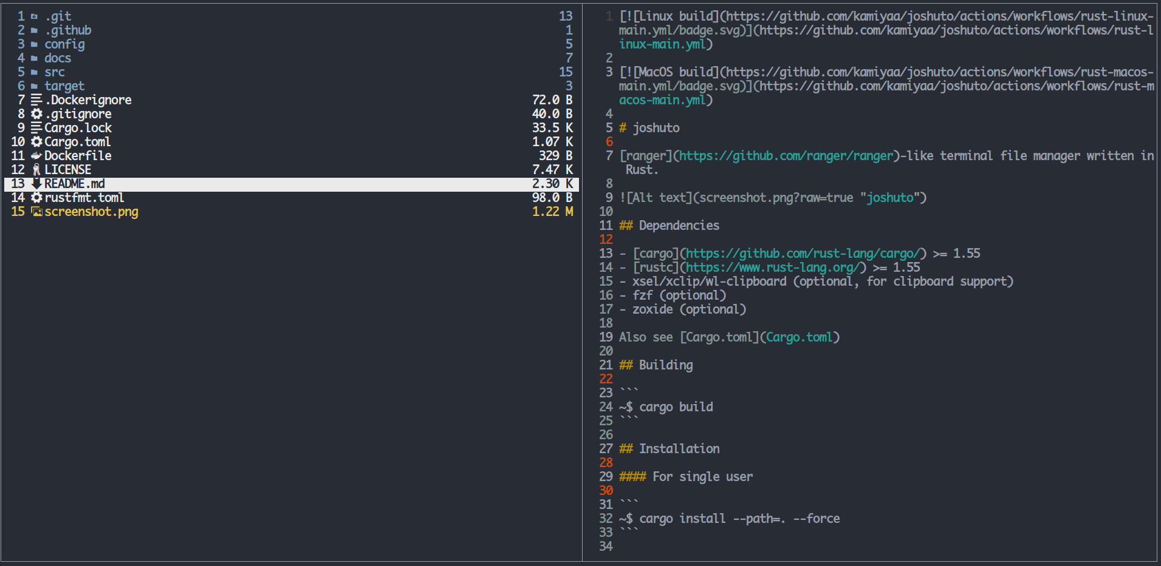Click the item count 15 for src

coord(566,72)
